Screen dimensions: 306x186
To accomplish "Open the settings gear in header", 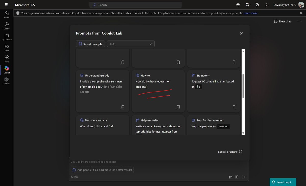I will pos(257,5).
